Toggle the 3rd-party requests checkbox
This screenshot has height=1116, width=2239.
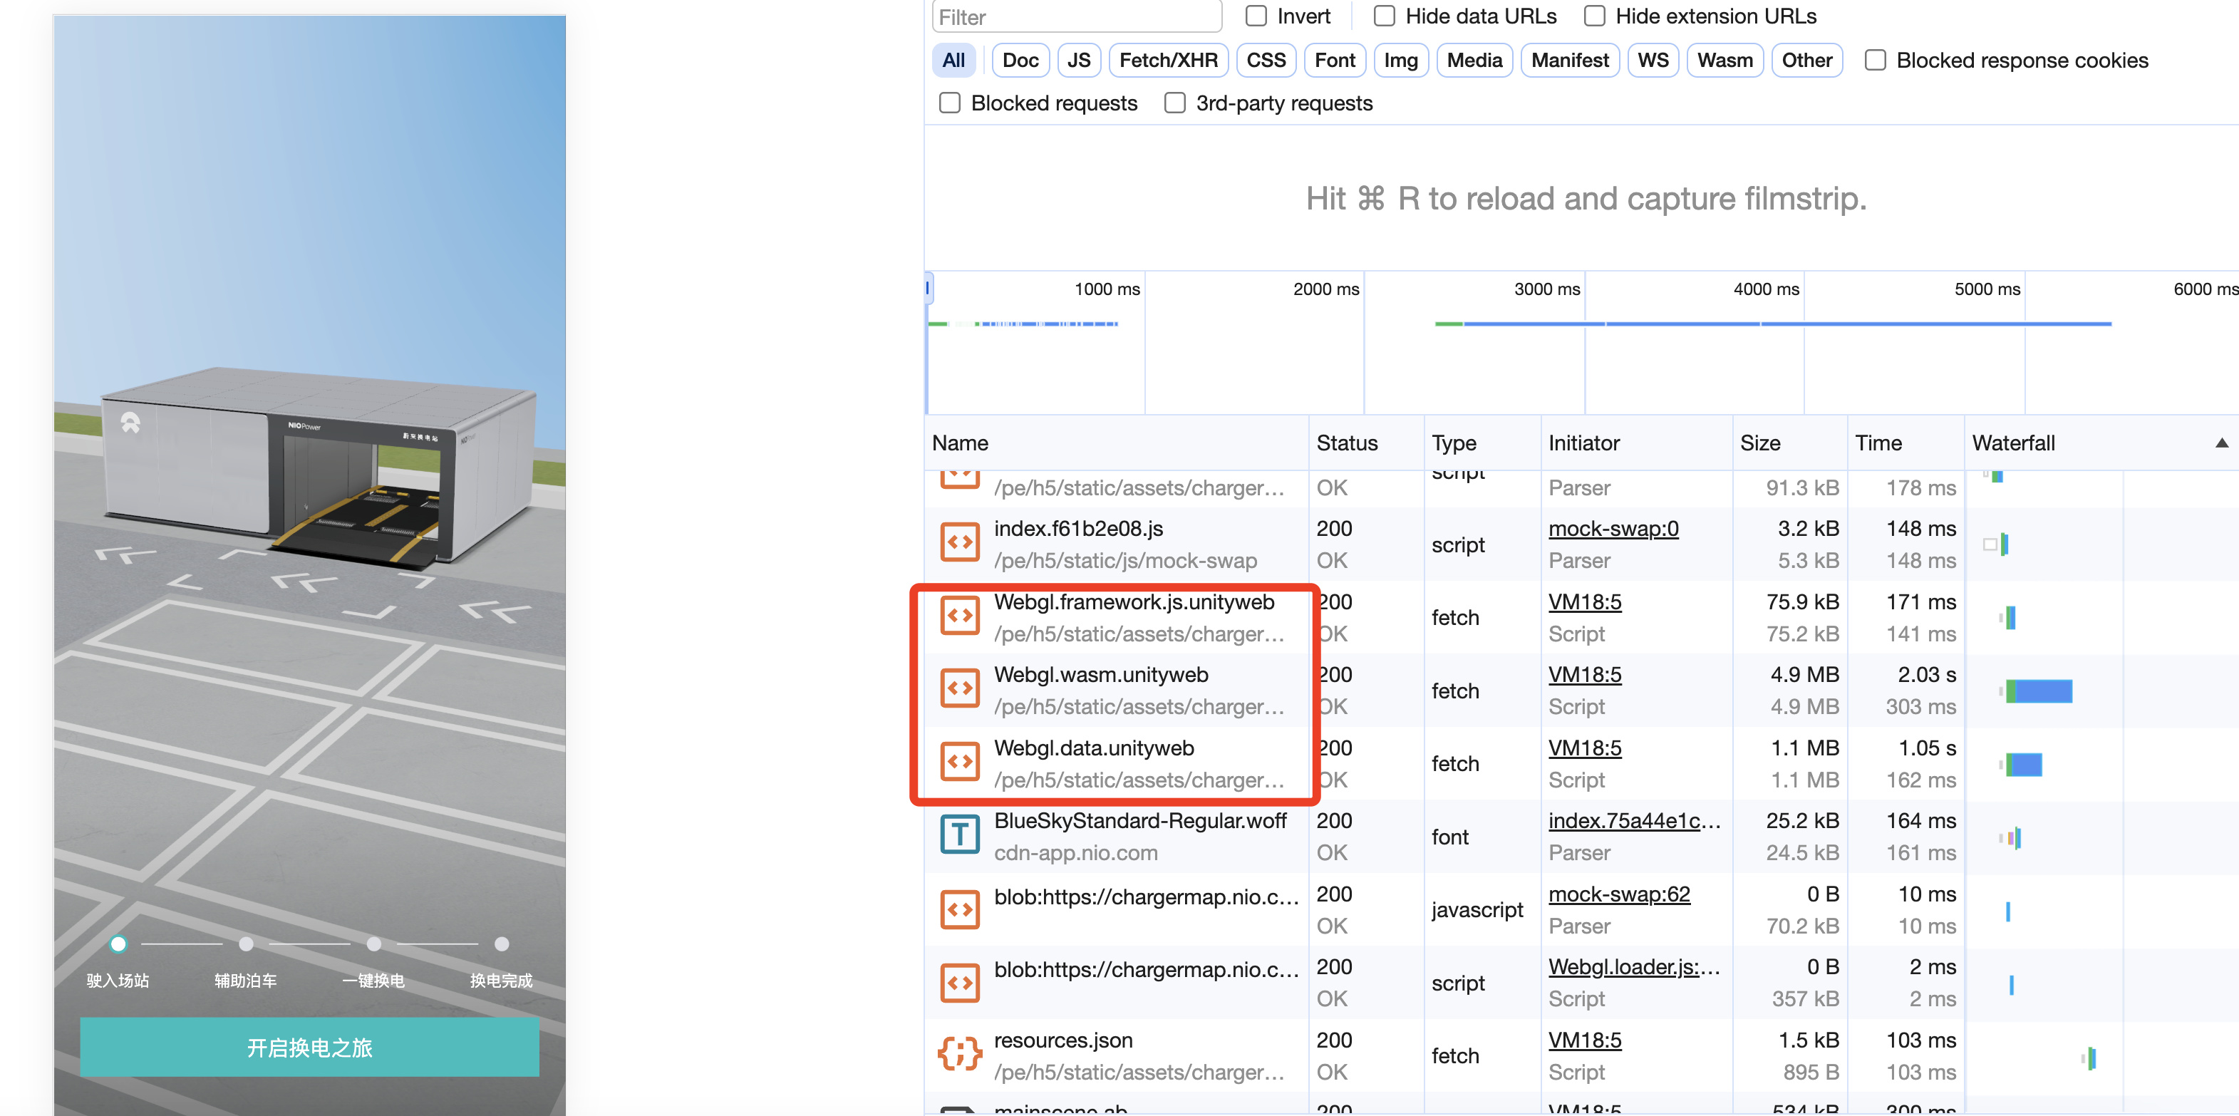(1174, 103)
